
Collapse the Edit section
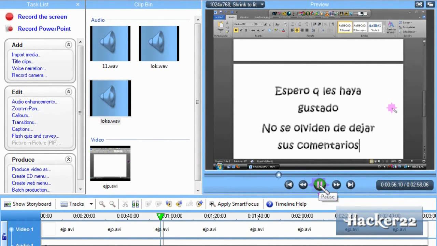[69, 92]
